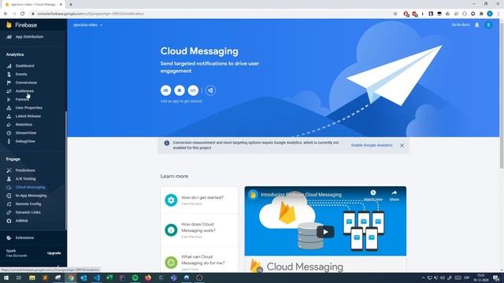Open DebugView icon
The height and width of the screenshot is (283, 504).
[9, 141]
